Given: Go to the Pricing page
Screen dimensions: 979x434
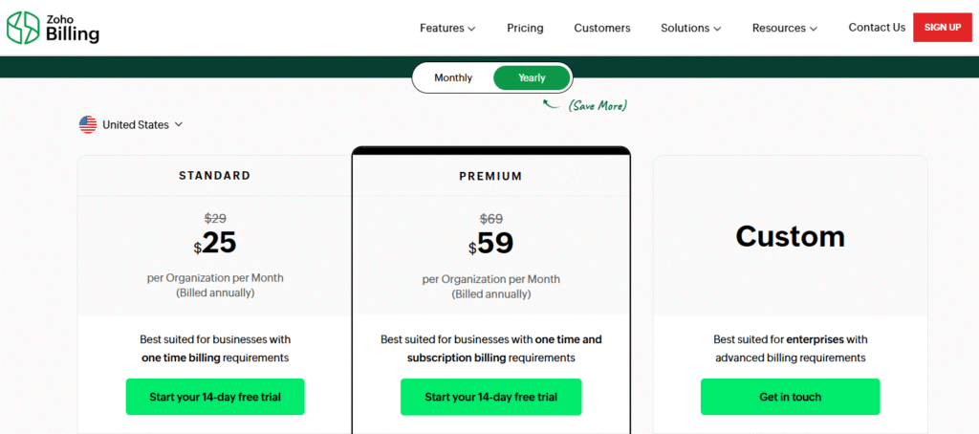Looking at the screenshot, I should coord(525,28).
